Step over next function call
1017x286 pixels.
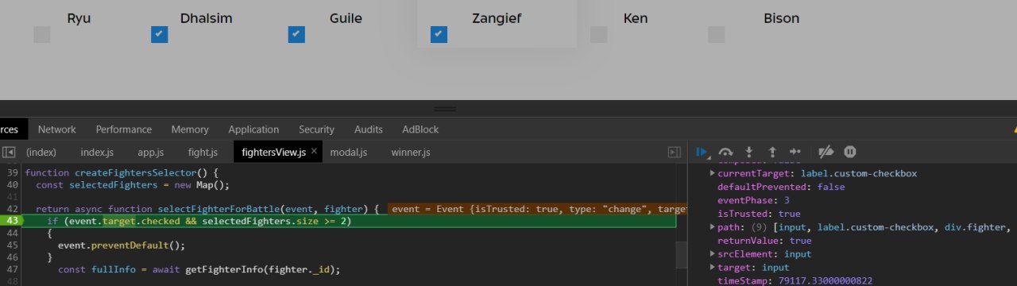725,152
